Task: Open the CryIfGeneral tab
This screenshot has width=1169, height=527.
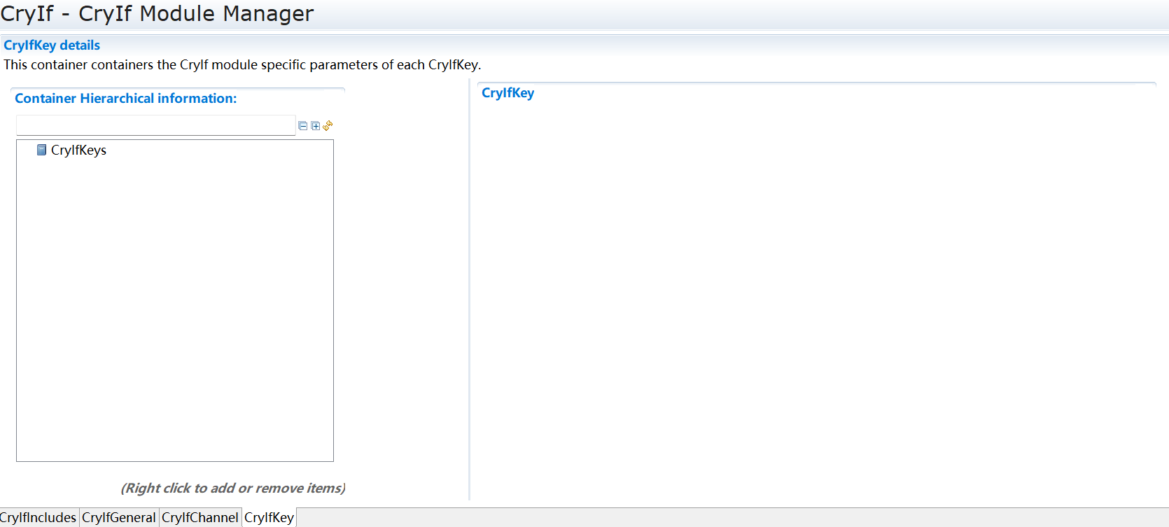Action: (x=119, y=517)
